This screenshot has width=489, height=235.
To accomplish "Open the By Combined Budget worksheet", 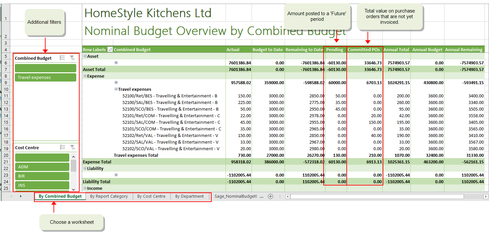I will [x=60, y=196].
